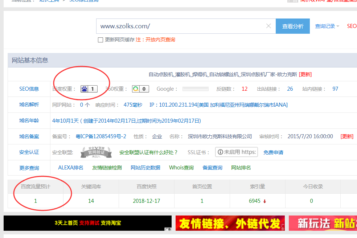357x238 pixels.
Task: Expand the 查询记录 dropdown
Action: (x=327, y=26)
